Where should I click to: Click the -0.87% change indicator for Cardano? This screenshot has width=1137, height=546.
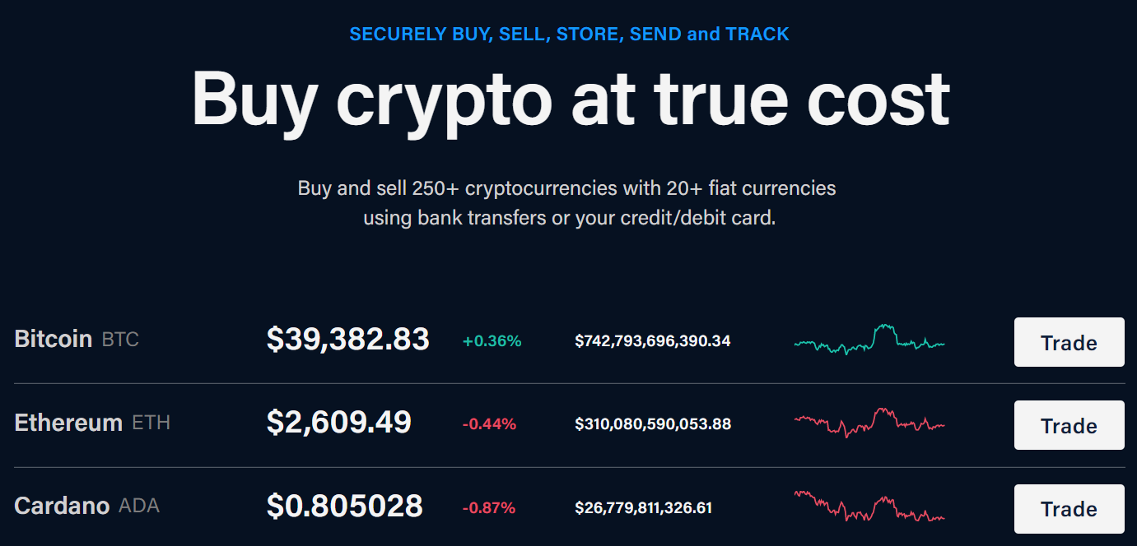coord(492,507)
